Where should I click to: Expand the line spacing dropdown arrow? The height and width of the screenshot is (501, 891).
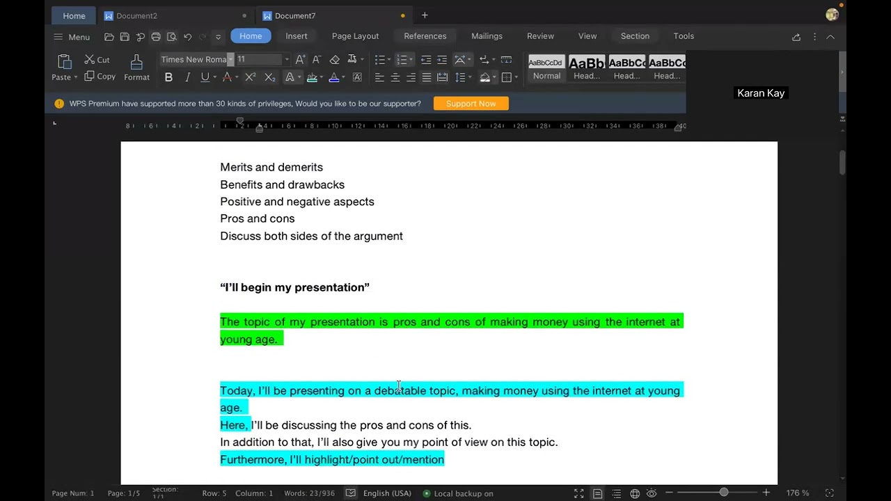(x=471, y=77)
